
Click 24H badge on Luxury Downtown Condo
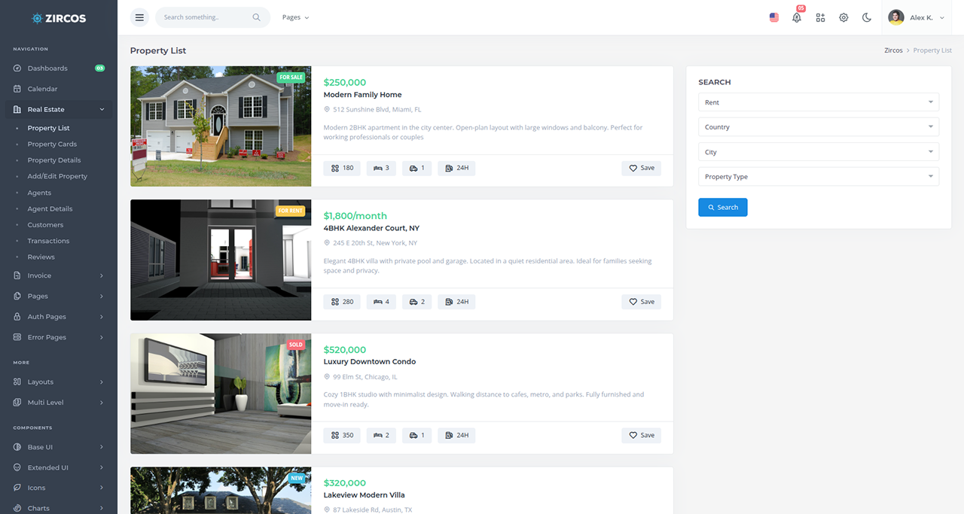456,435
